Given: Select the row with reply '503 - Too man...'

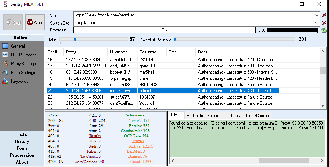Looking at the screenshot, I should coord(162,66).
